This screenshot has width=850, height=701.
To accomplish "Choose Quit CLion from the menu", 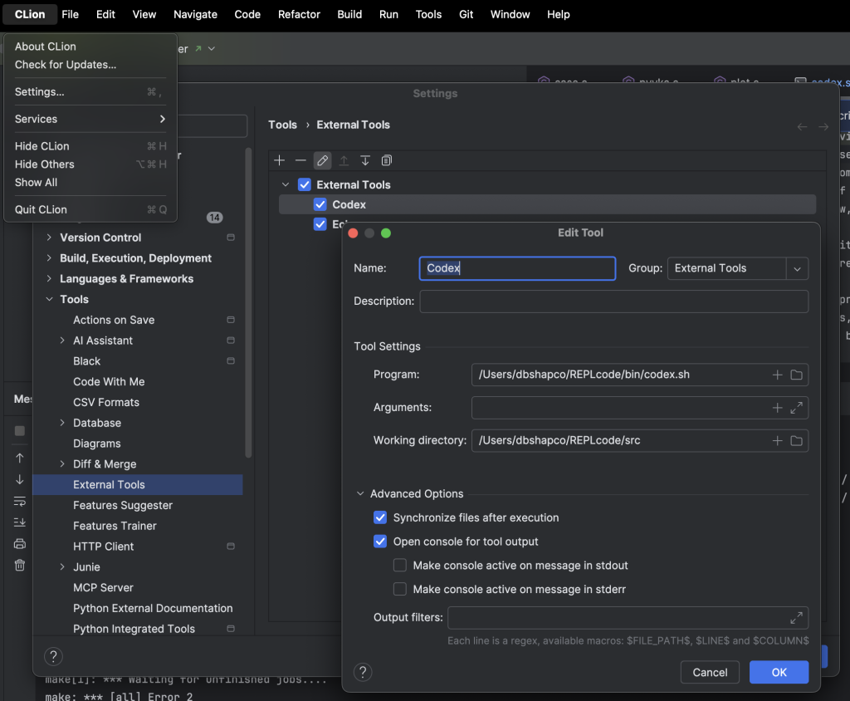I will click(42, 209).
